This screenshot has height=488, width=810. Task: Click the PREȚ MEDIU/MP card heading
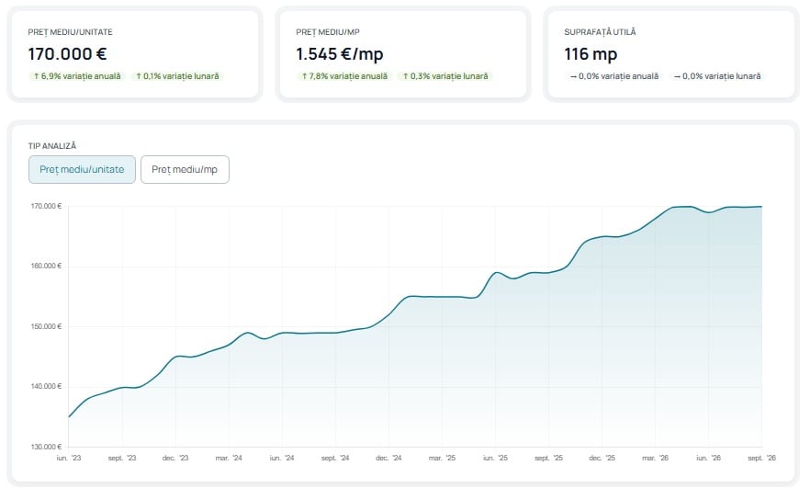coord(328,32)
